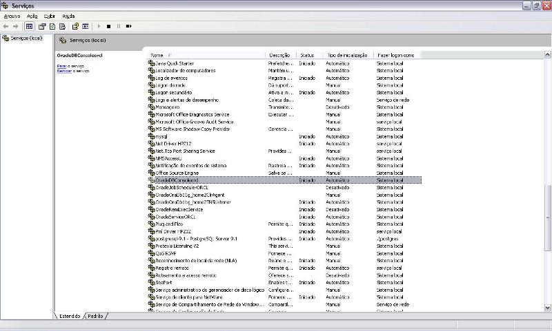Select Microsoft Office Groove Audit Service
The width and height of the screenshot is (552, 331).
[195, 122]
